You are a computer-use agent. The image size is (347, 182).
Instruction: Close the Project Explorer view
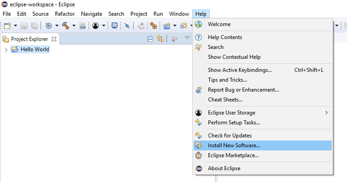pos(54,39)
